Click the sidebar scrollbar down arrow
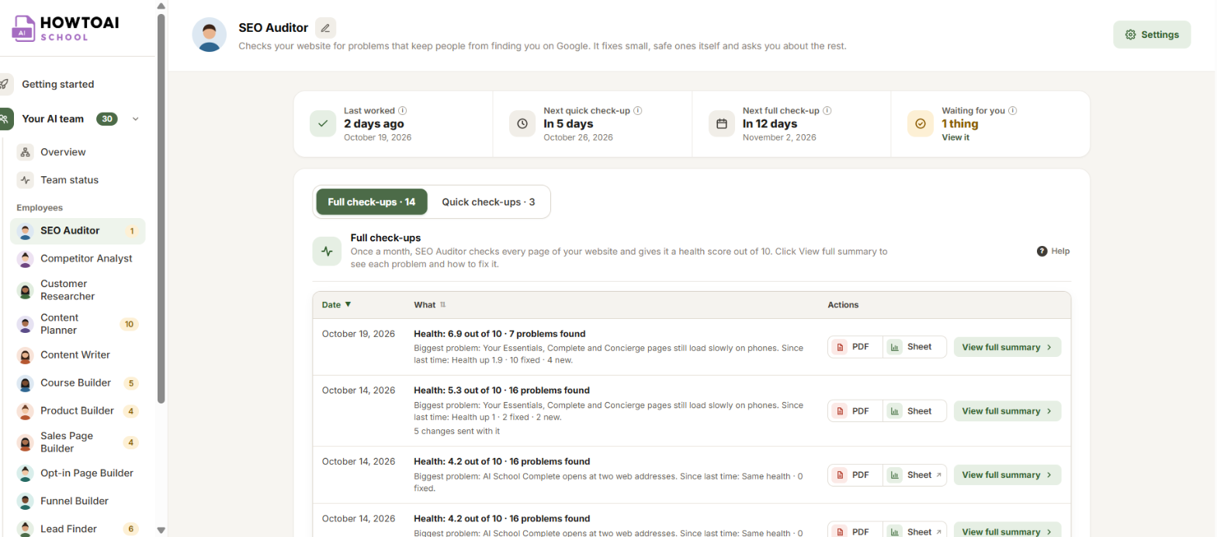Viewport: 1217px width, 537px height. click(x=161, y=531)
